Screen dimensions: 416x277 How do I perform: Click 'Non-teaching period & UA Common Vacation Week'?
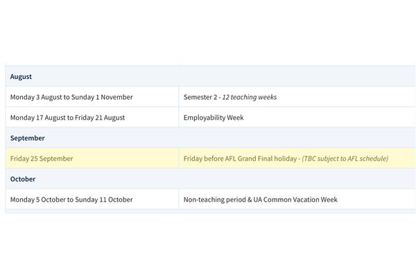point(261,199)
